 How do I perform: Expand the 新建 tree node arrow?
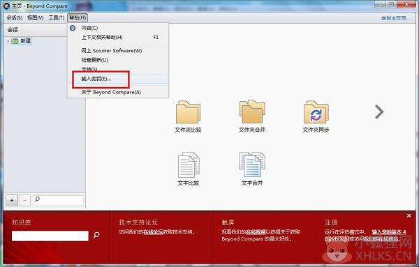click(8, 41)
